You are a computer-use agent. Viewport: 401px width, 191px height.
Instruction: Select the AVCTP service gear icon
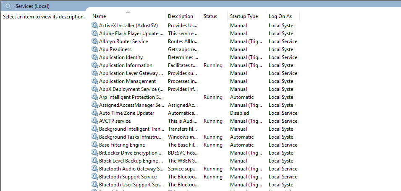pos(94,121)
